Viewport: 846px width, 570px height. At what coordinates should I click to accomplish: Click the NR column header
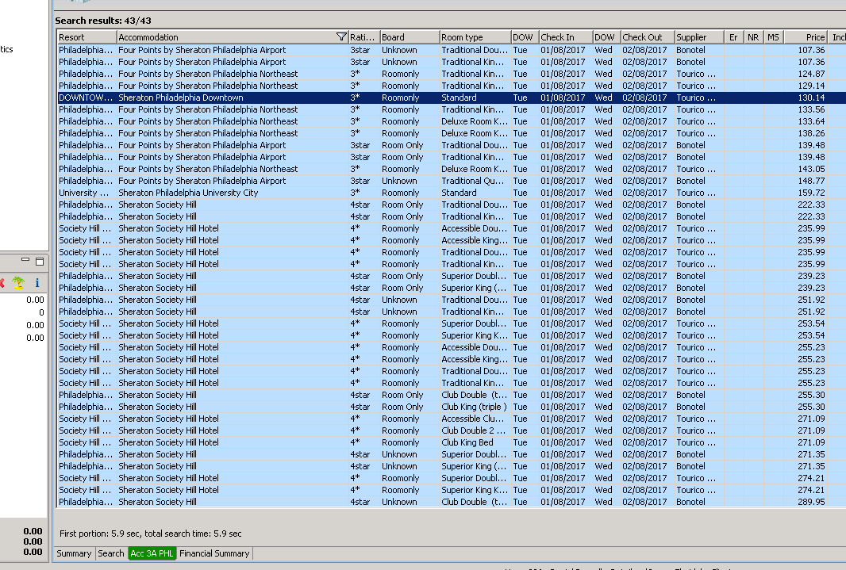click(x=753, y=37)
